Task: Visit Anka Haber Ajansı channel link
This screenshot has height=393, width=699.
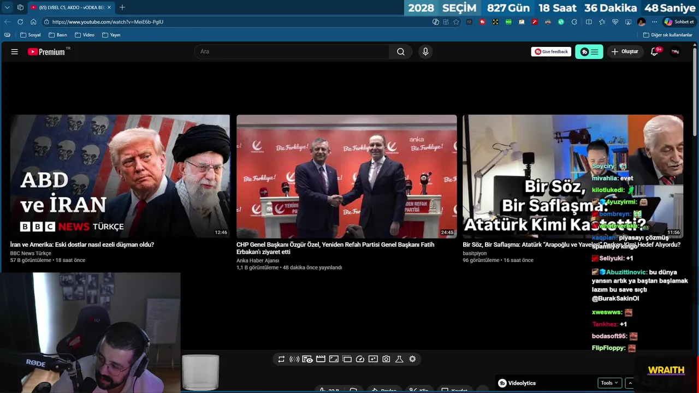Action: [x=258, y=261]
